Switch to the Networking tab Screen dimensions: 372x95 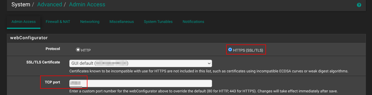pos(90,22)
